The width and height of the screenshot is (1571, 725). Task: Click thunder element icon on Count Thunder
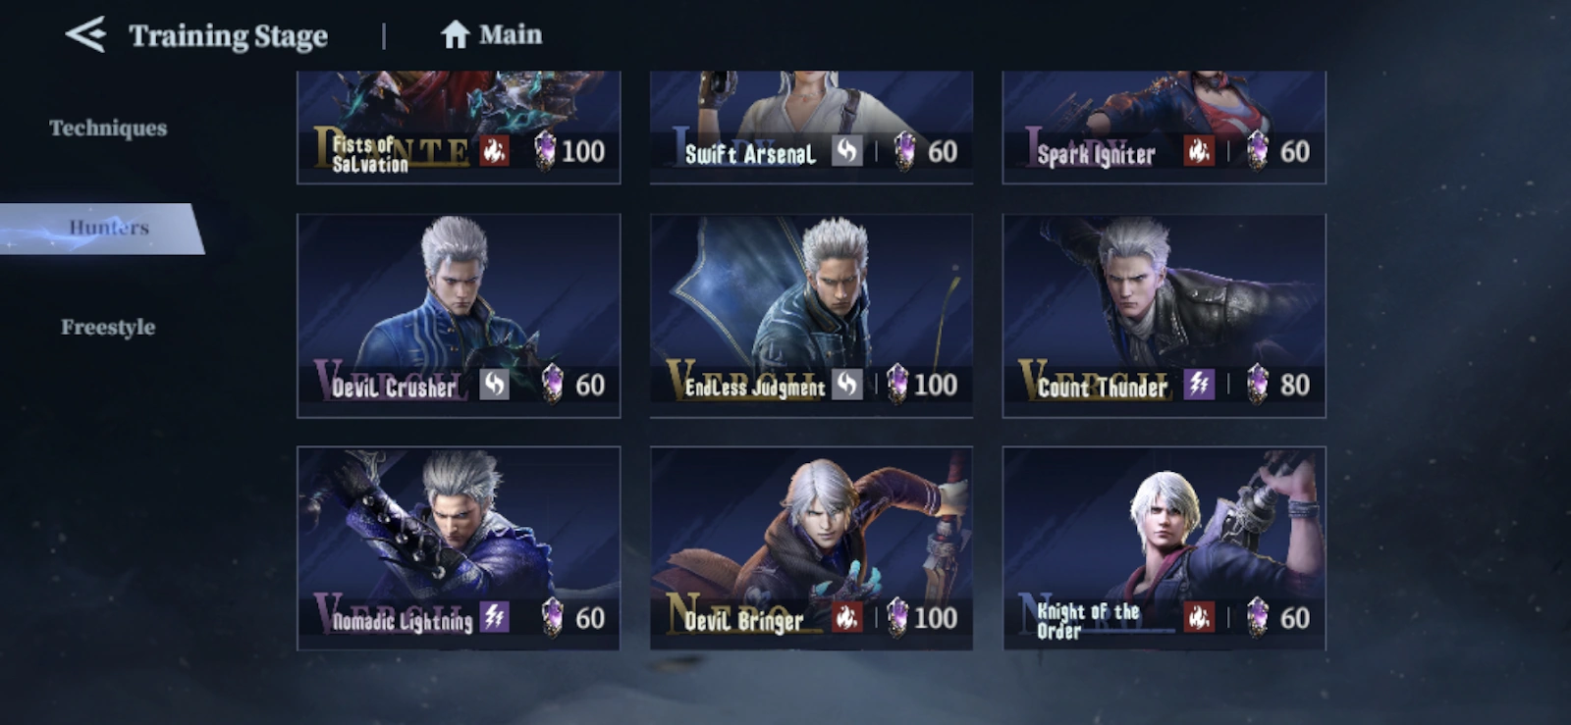1199,385
